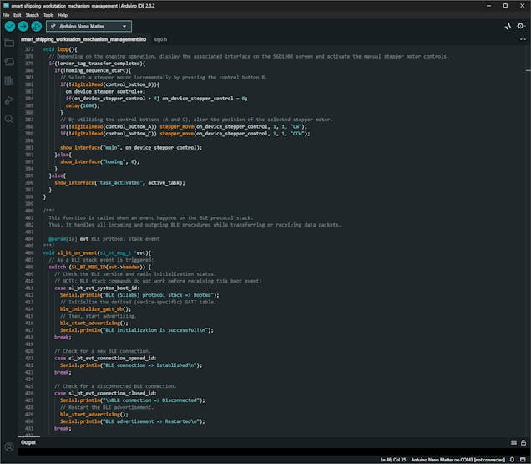Open the Sketch menu
This screenshot has height=464, width=531.
point(32,15)
